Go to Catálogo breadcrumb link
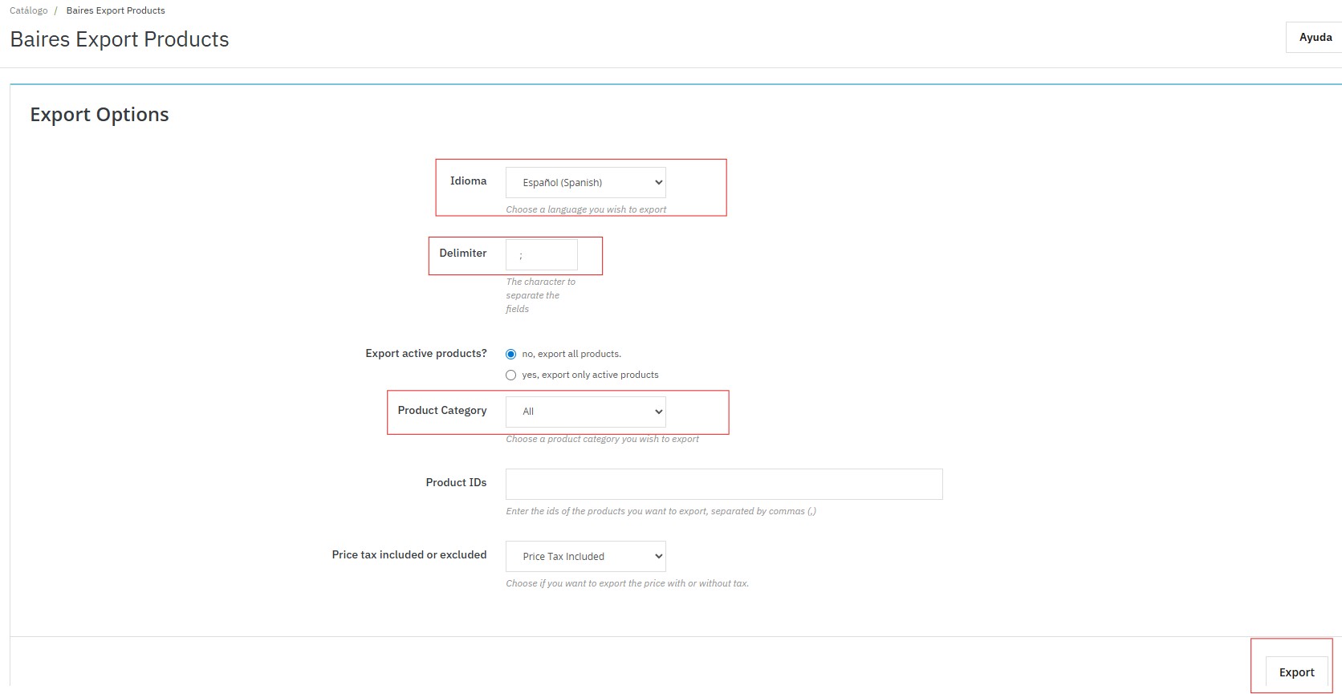Screen dimensions: 1342x694 tap(29, 10)
